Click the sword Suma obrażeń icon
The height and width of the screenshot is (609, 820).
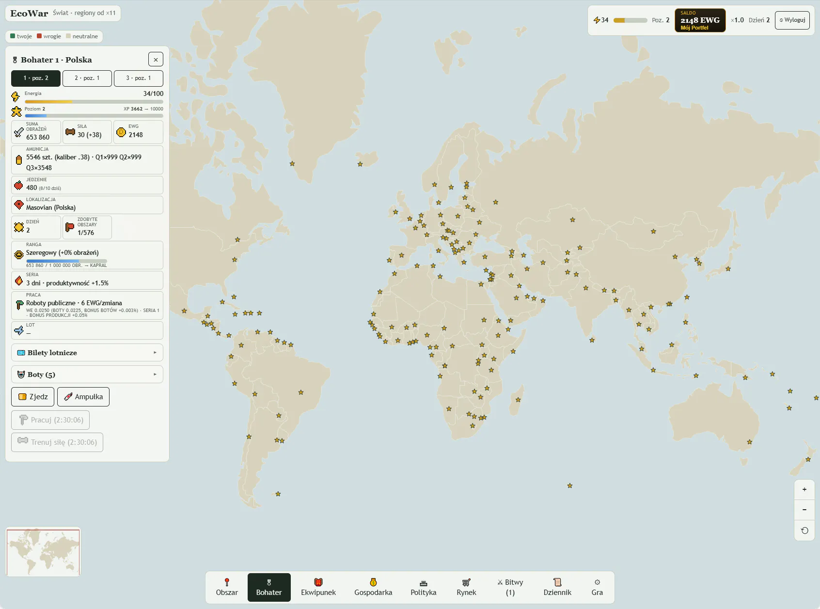pyautogui.click(x=19, y=132)
